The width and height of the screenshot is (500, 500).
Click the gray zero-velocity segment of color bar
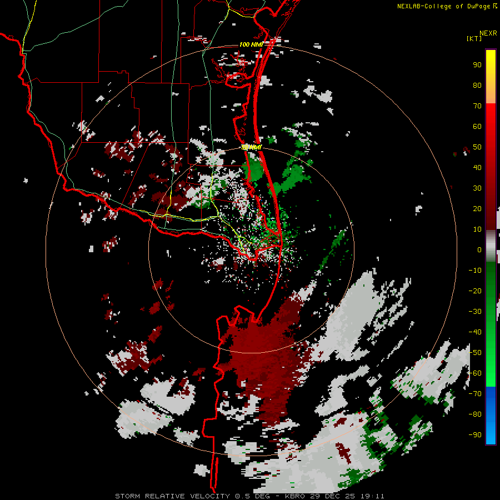pyautogui.click(x=491, y=246)
